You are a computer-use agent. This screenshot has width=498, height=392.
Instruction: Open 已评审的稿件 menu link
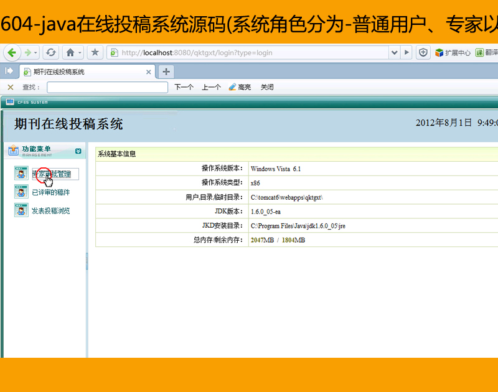(x=51, y=192)
